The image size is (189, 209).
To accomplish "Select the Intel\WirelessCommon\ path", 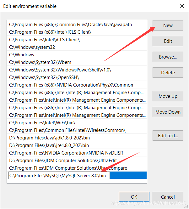I will (x=77, y=130).
